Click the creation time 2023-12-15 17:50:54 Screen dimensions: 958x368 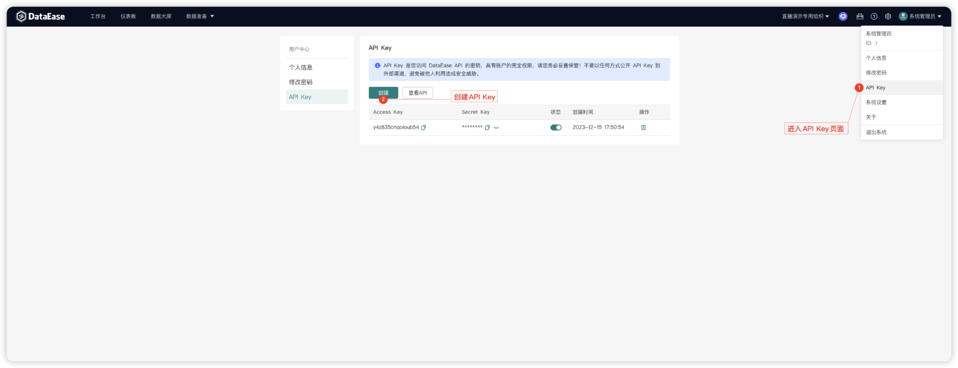[598, 127]
